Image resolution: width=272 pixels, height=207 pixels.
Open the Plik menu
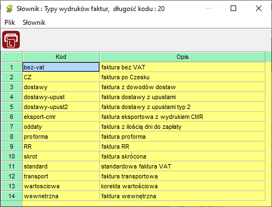10,23
